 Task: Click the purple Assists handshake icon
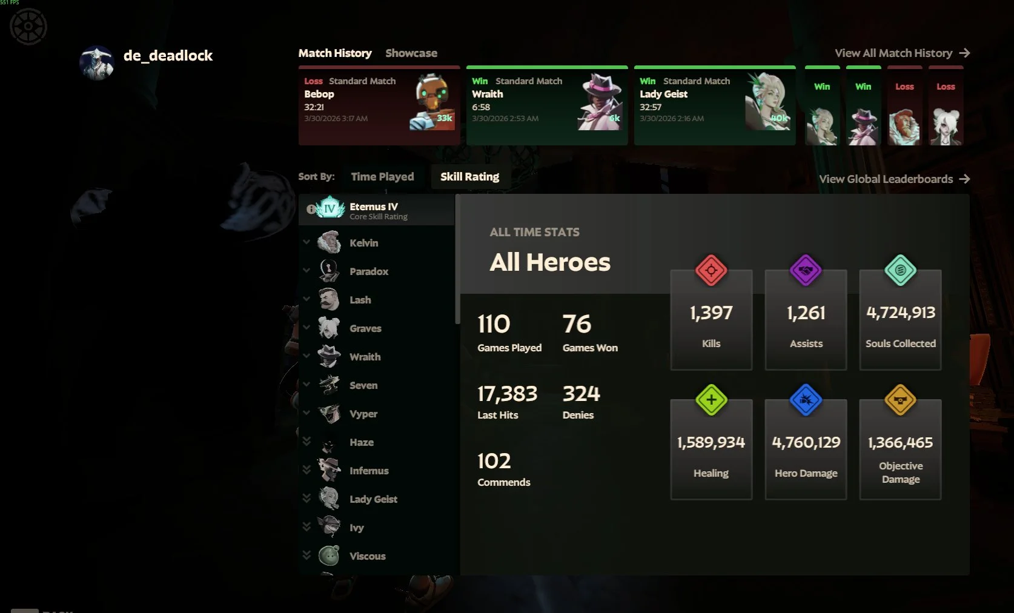point(806,270)
